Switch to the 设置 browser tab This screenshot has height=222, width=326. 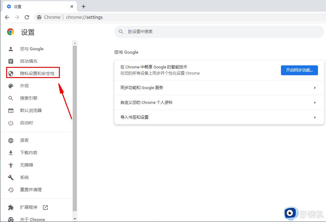tap(37, 6)
